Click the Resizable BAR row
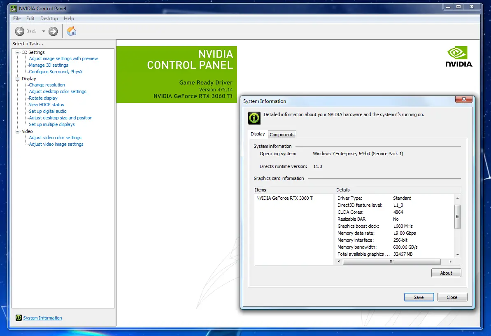 [395, 219]
